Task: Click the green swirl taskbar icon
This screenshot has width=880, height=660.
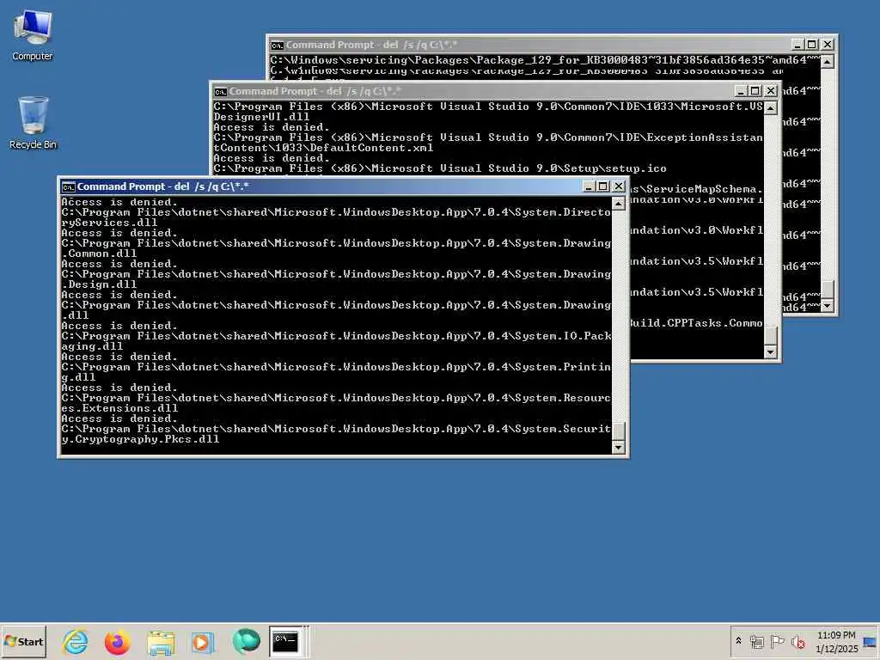Action: click(246, 641)
